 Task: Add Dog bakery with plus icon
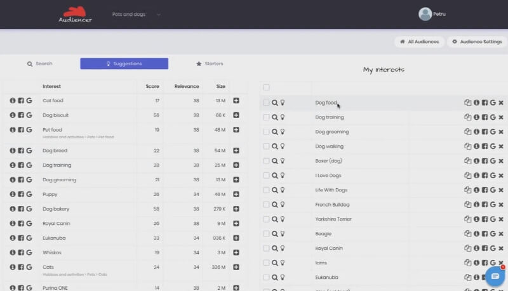point(236,209)
